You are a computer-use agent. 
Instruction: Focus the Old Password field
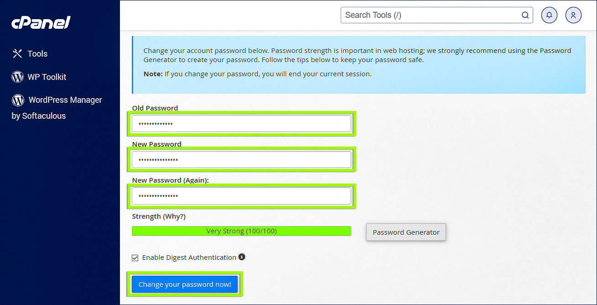[x=241, y=124]
